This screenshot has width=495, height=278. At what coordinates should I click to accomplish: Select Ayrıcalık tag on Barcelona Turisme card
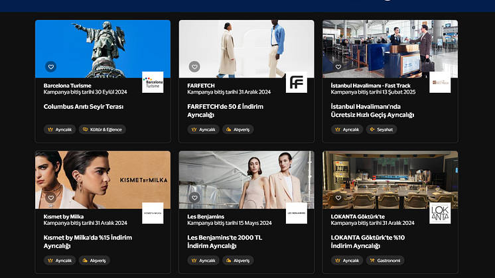[x=60, y=129]
